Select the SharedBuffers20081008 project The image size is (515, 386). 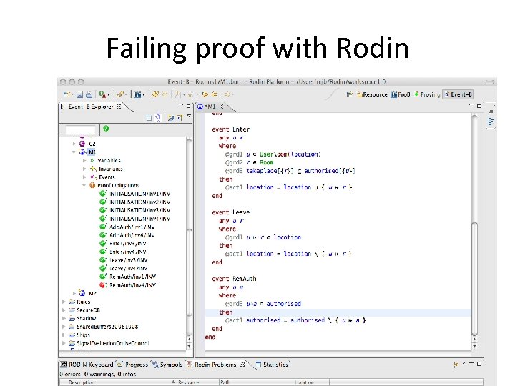coord(107,327)
